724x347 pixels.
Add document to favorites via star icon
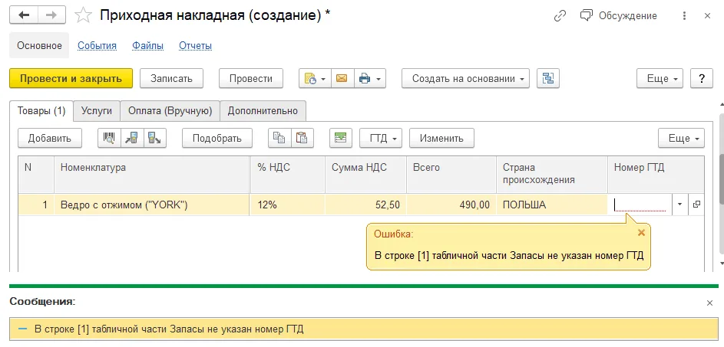click(83, 15)
